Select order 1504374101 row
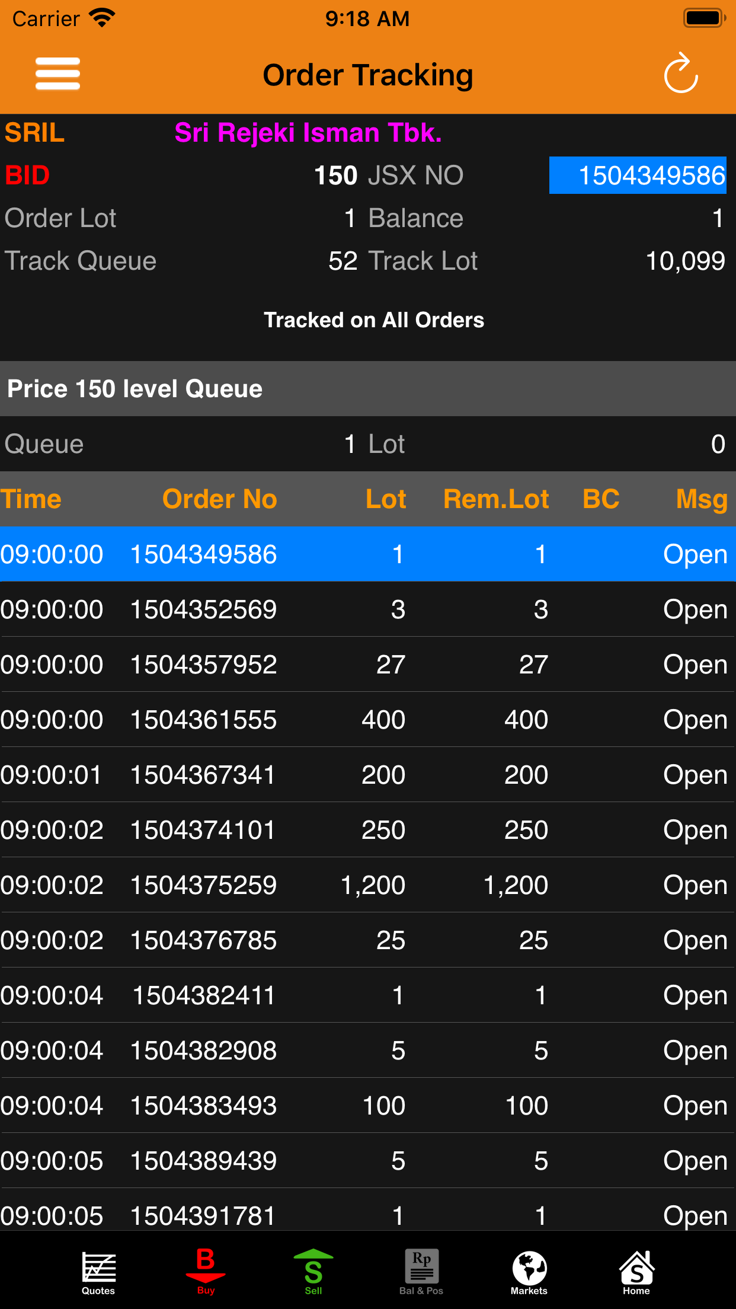Screen dimensions: 736x1309 pyautogui.click(x=368, y=830)
